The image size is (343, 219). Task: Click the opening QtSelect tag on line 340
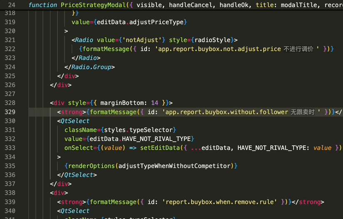click(x=73, y=211)
